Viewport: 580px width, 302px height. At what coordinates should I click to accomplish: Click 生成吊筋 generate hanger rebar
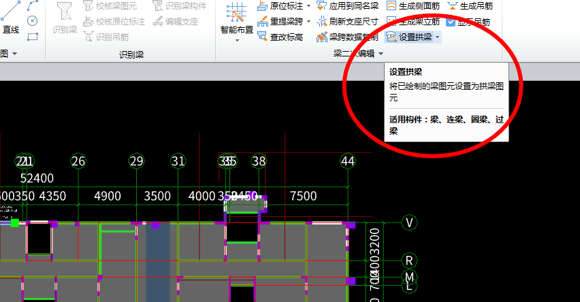point(470,5)
